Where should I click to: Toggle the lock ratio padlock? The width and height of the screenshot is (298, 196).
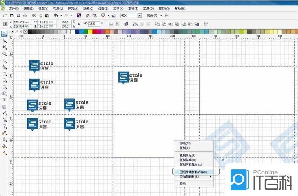(79, 24)
